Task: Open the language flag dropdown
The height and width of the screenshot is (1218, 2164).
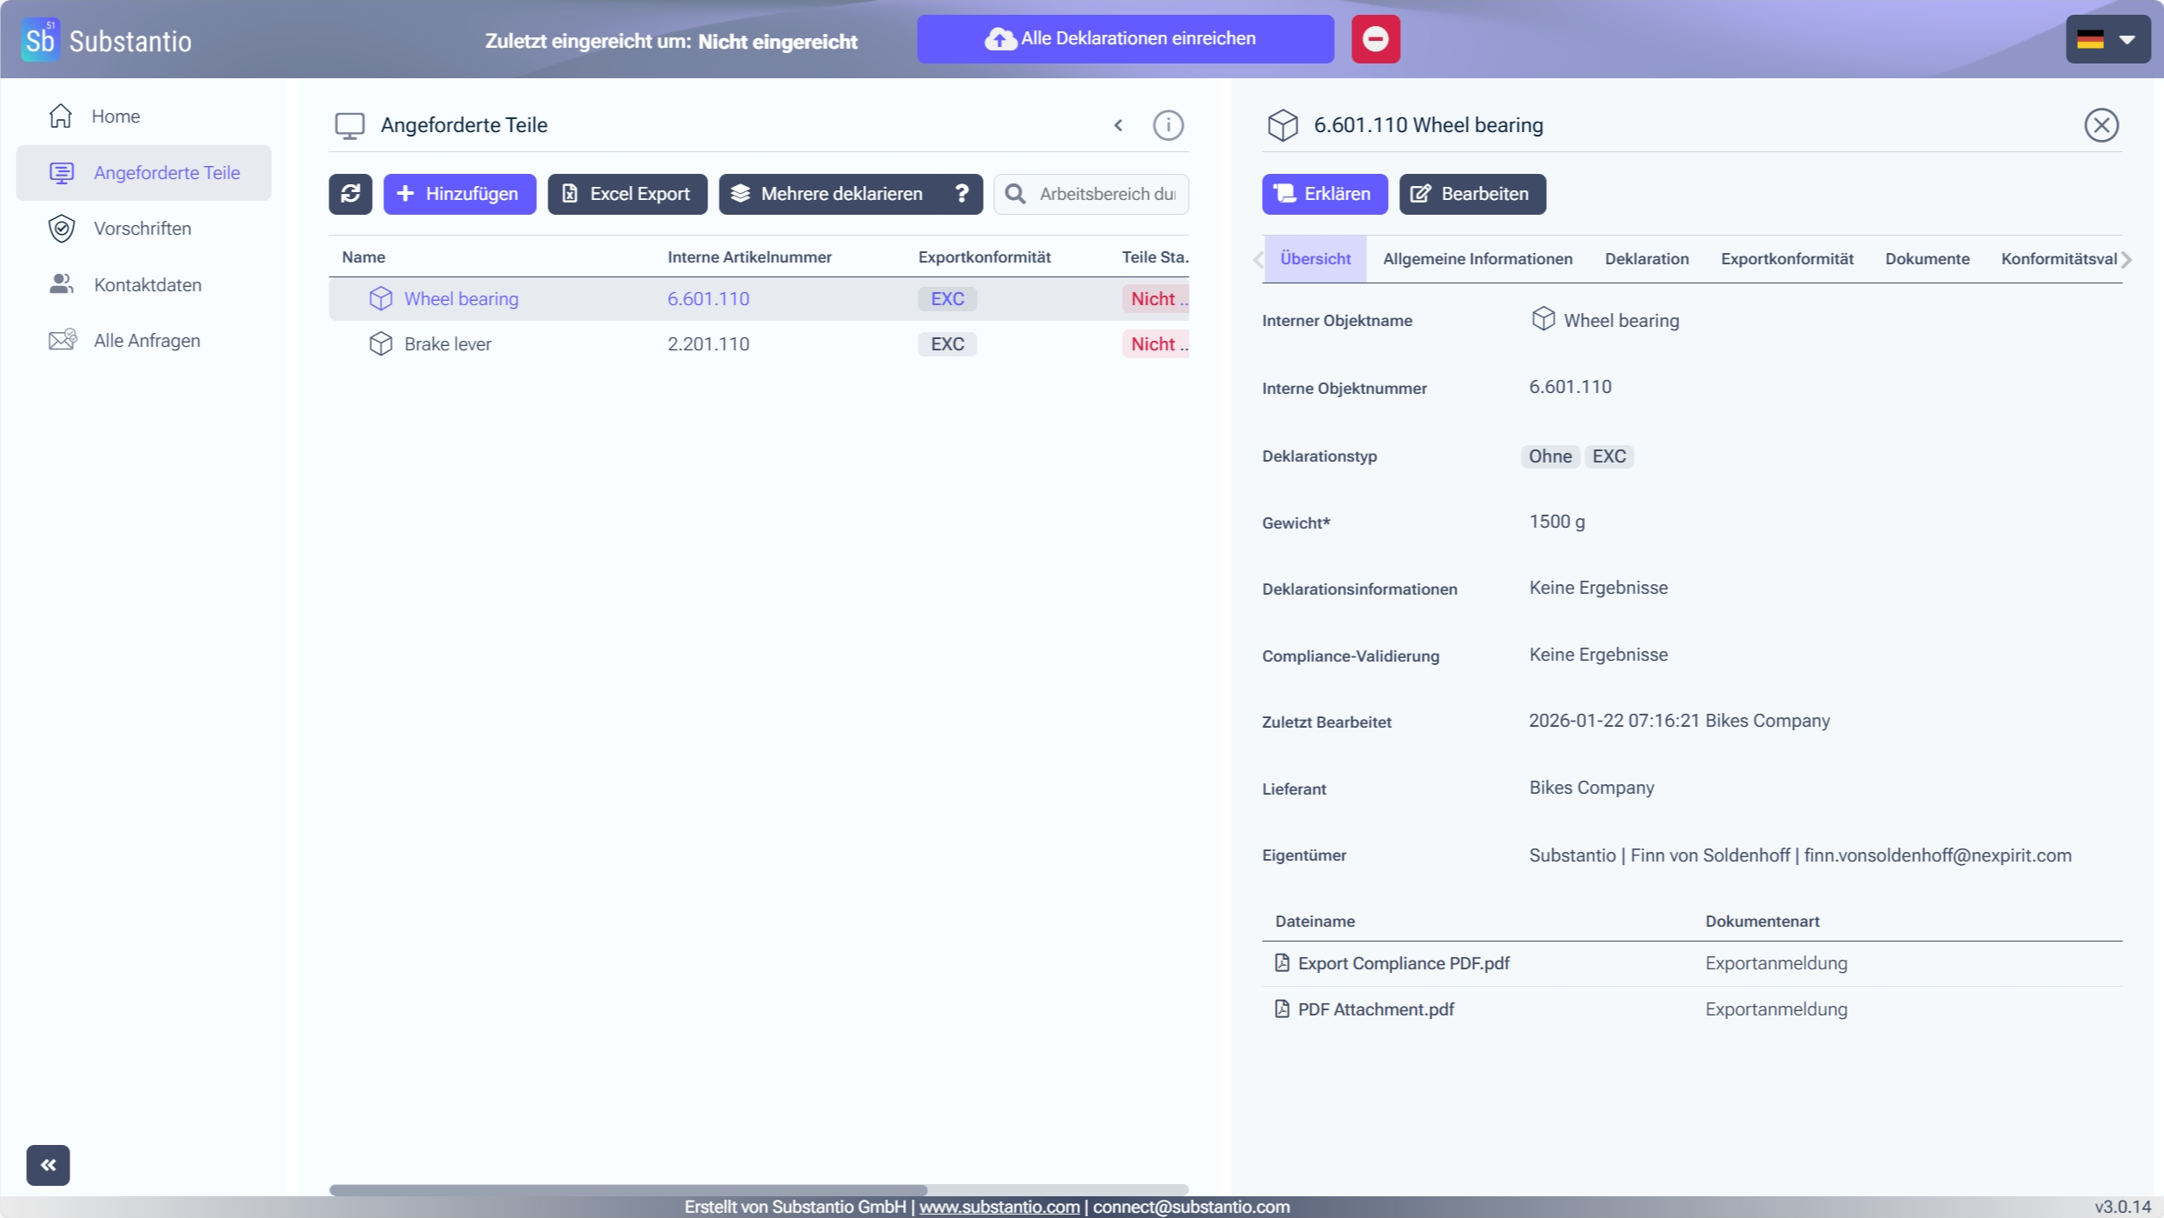Action: coord(2107,40)
